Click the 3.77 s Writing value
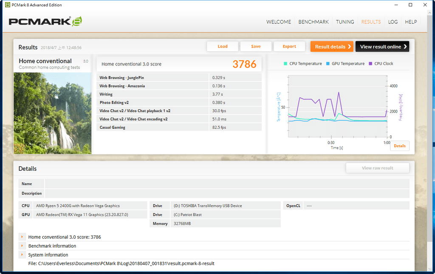 coord(217,94)
